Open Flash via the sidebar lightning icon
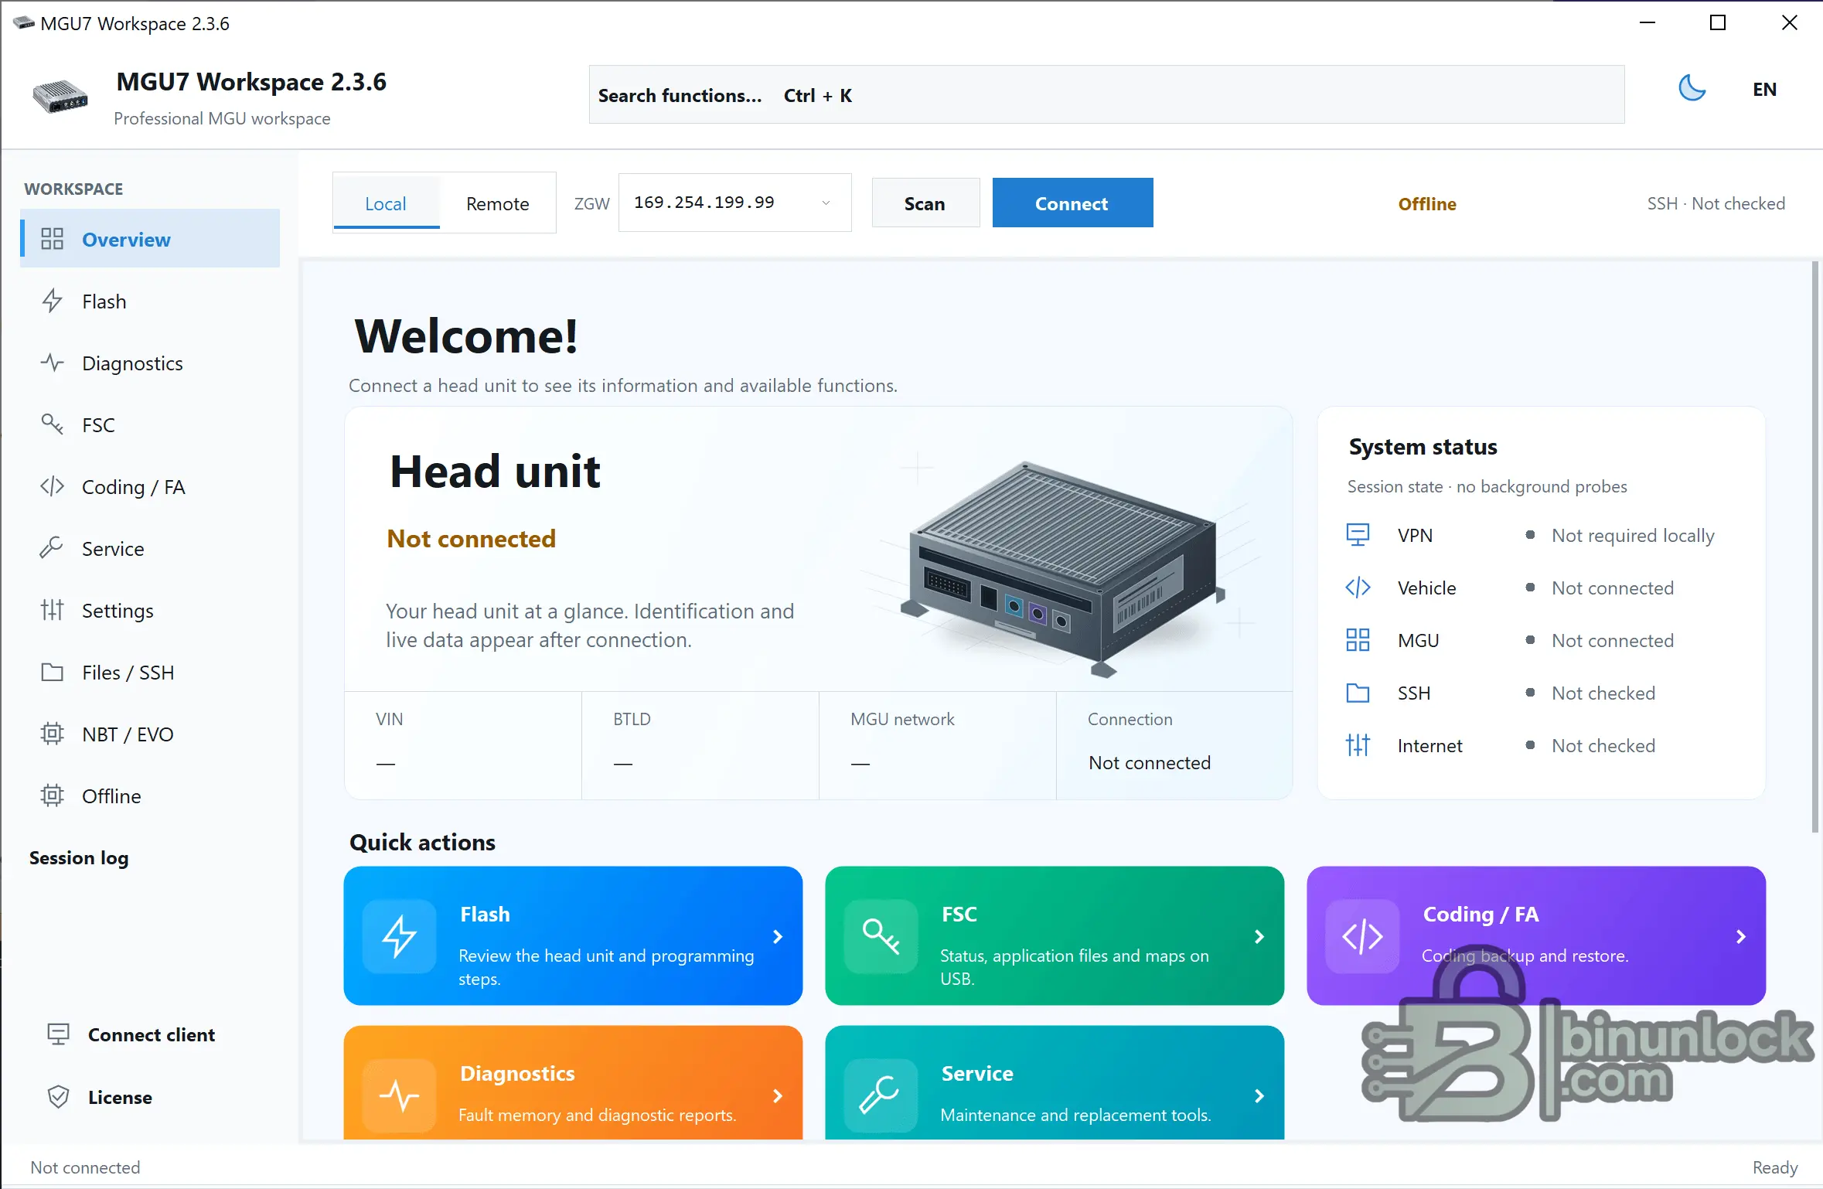This screenshot has height=1189, width=1823. pos(52,301)
